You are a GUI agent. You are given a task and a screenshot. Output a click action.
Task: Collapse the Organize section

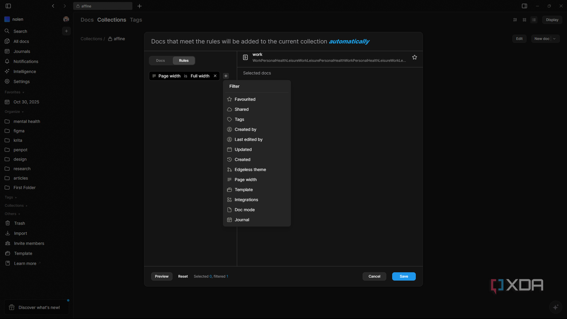pyautogui.click(x=14, y=112)
